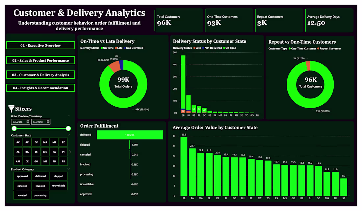Toggle the PR state slicer tile
The height and width of the screenshot is (211, 362).
[x=63, y=161]
